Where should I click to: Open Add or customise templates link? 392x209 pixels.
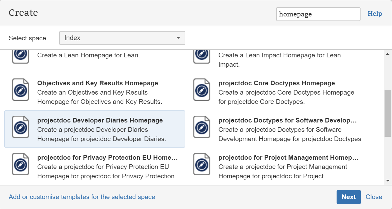82,197
